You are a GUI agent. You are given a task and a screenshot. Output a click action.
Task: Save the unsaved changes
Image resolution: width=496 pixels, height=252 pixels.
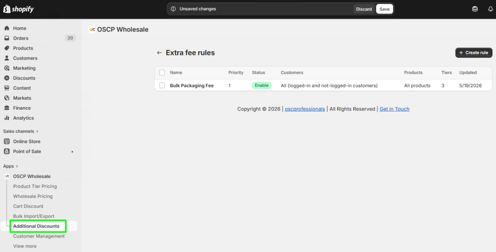pyautogui.click(x=384, y=9)
